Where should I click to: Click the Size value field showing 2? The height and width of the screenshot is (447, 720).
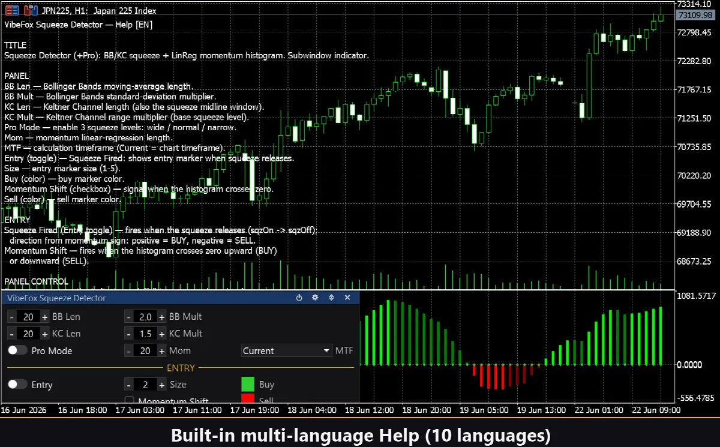click(145, 385)
